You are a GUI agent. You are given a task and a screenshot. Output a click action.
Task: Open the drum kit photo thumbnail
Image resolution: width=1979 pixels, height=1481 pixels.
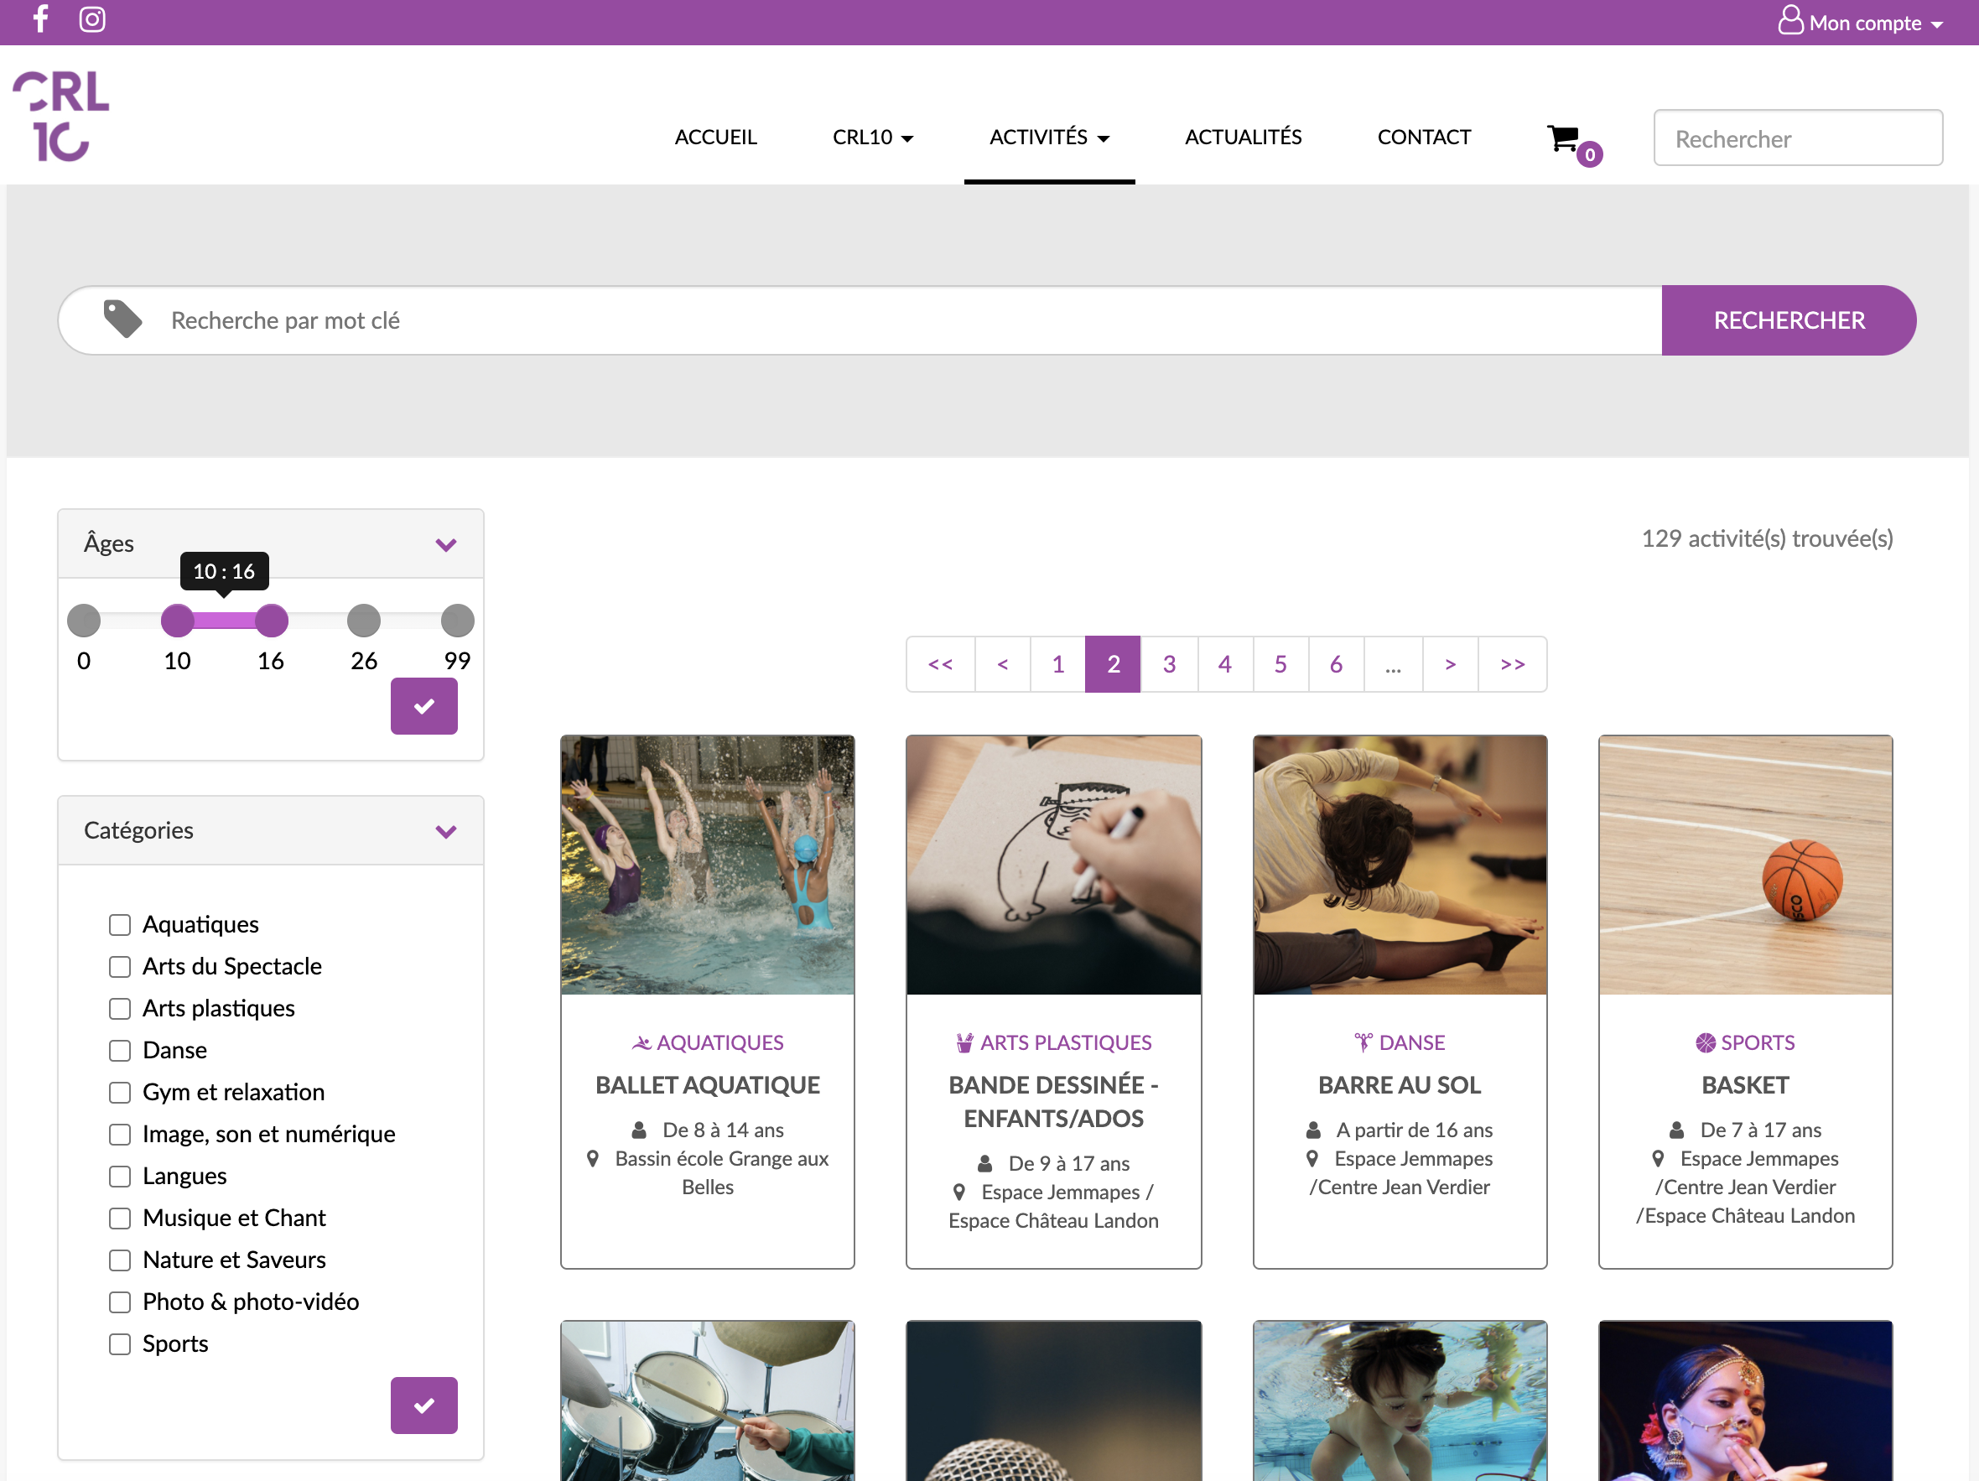coord(707,1400)
